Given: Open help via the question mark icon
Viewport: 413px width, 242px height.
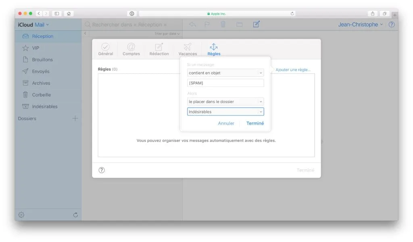Looking at the screenshot, I should [x=391, y=25].
